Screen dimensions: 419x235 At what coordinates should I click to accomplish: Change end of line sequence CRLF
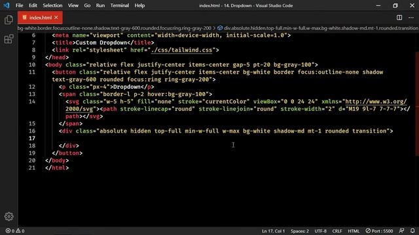coord(337,231)
